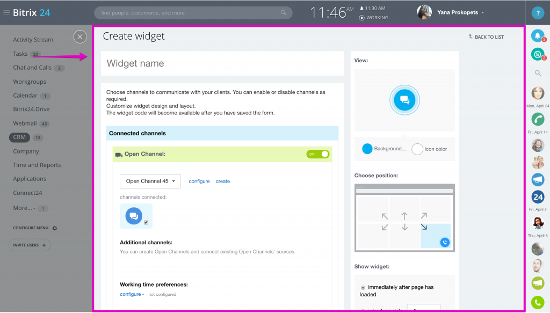Open the help question mark icon
Image resolution: width=550 pixels, height=313 pixels.
[538, 13]
